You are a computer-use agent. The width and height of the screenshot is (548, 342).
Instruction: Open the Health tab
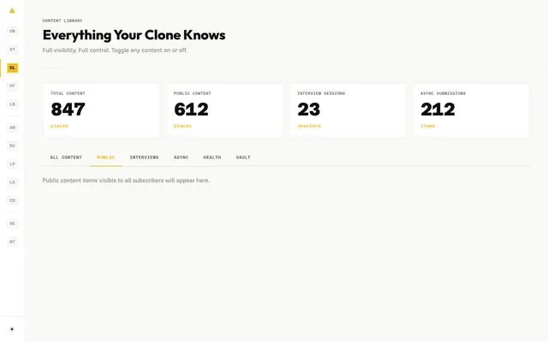point(212,157)
